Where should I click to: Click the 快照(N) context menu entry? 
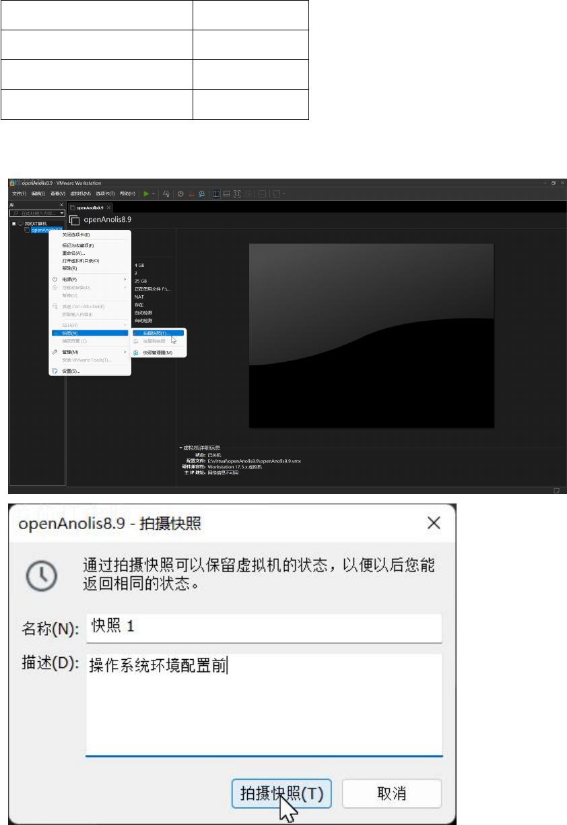point(90,332)
